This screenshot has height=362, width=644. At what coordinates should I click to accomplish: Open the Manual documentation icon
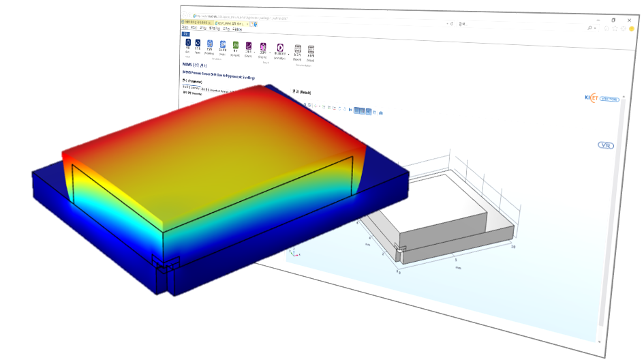[311, 50]
